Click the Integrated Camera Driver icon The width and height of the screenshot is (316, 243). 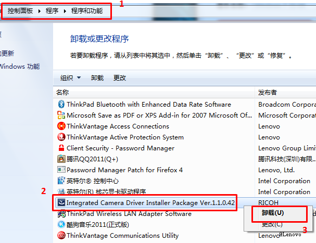tap(61, 202)
